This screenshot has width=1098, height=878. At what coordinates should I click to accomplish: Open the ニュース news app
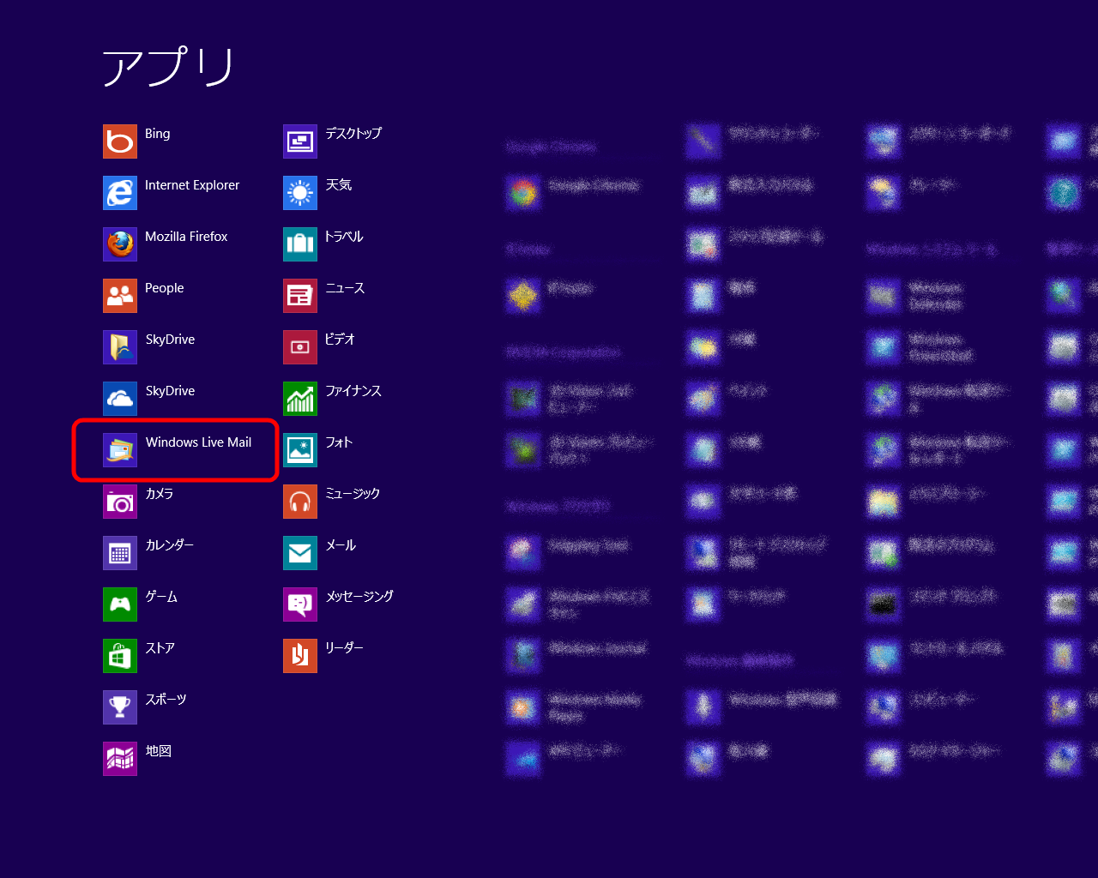[x=300, y=296]
